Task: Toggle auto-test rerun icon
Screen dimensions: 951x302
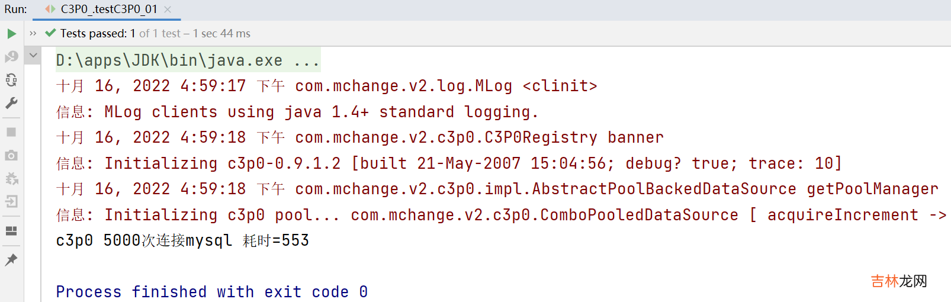Action: tap(11, 80)
